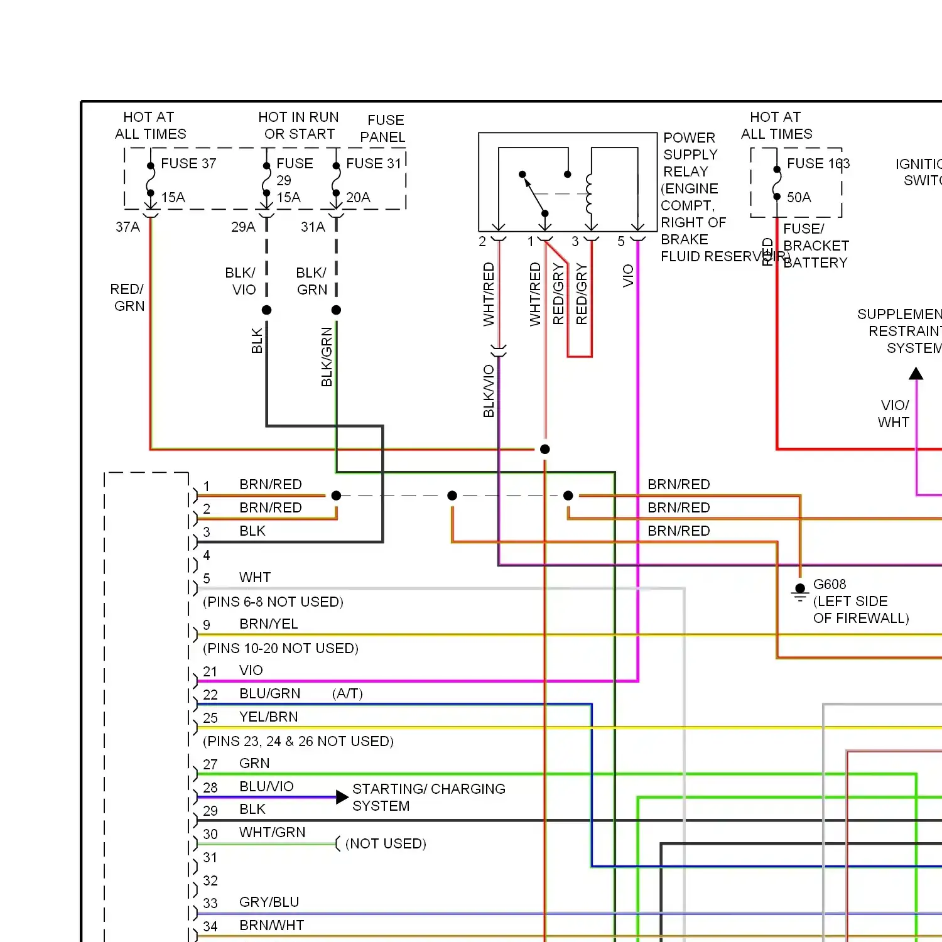Click the "RED/GRN" wire label
Viewport: 942px width, 942px height.
127,298
